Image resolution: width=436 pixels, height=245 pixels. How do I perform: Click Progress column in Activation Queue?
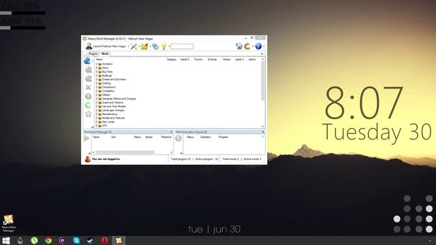[x=223, y=137]
